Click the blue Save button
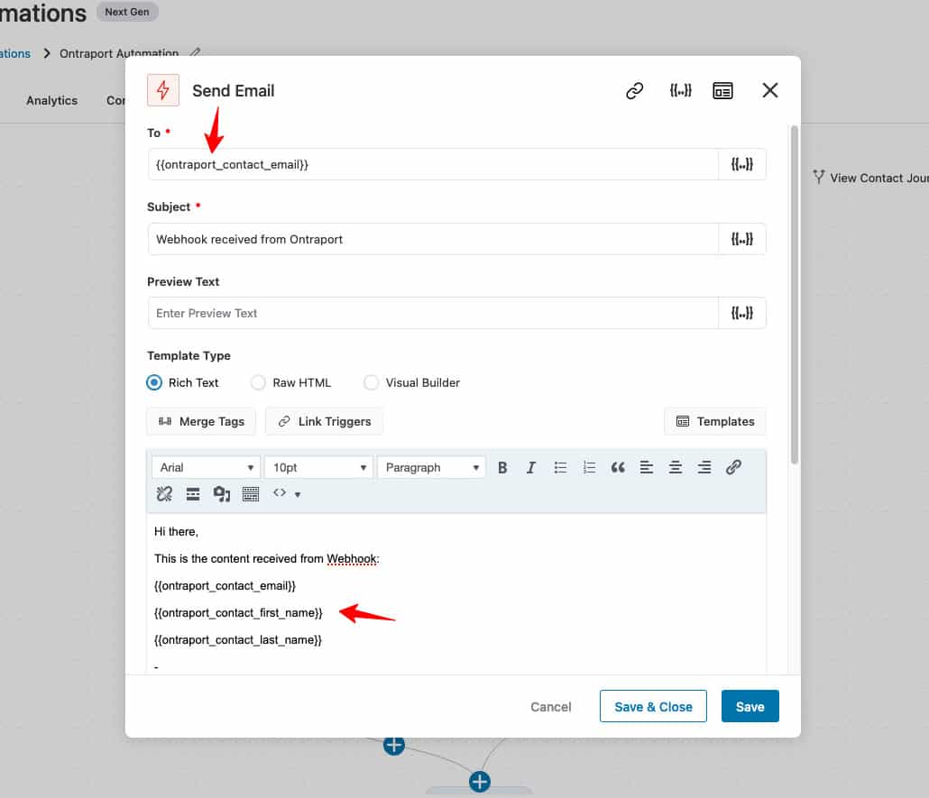Image resolution: width=929 pixels, height=798 pixels. (x=750, y=706)
